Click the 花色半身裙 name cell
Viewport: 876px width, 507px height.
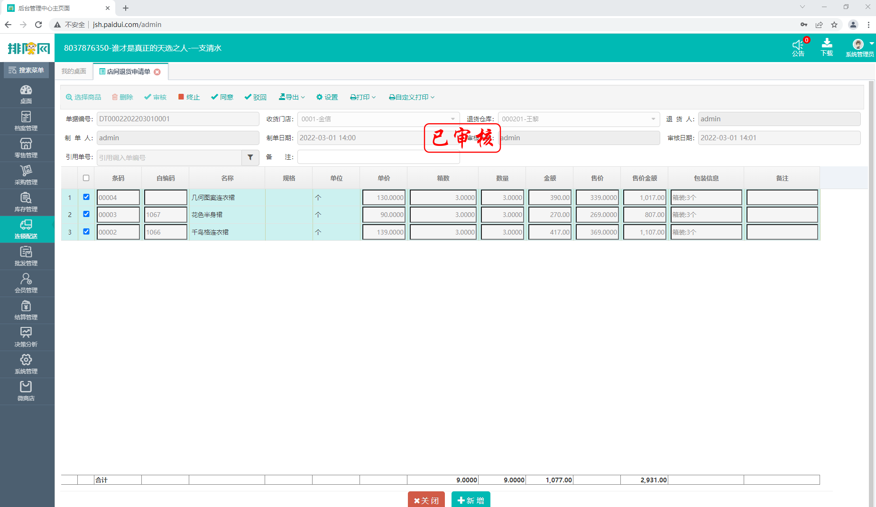coord(227,215)
